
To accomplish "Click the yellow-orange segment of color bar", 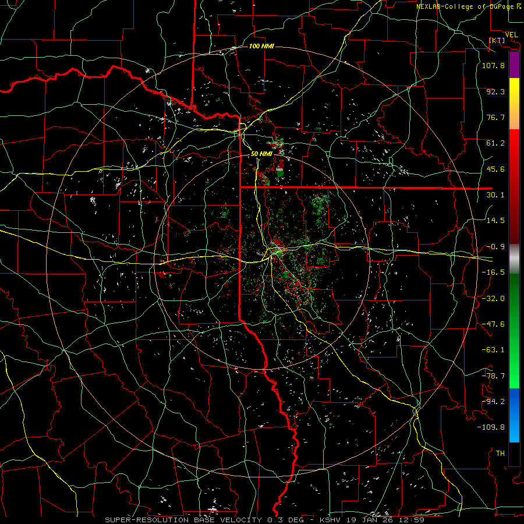I will coord(514,104).
